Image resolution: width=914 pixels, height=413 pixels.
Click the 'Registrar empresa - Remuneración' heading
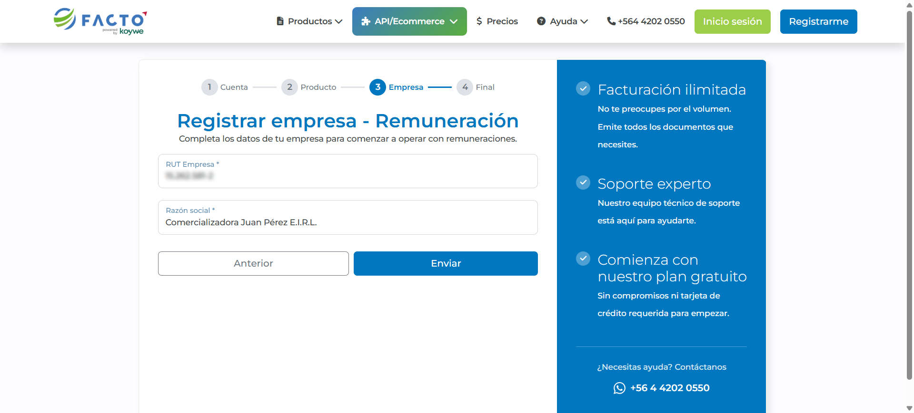pyautogui.click(x=348, y=121)
